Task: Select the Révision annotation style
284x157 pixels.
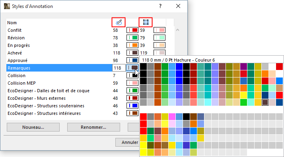Action: (x=16, y=38)
